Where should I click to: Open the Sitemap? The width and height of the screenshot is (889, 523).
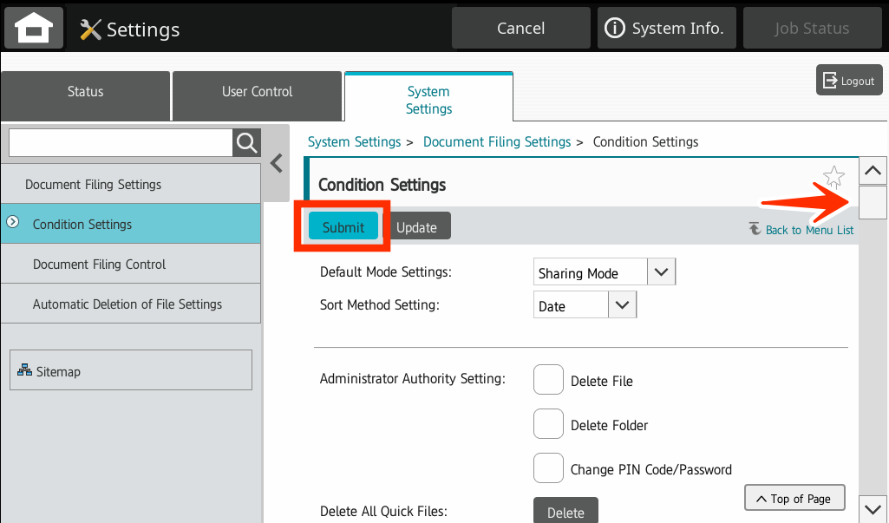coord(130,370)
